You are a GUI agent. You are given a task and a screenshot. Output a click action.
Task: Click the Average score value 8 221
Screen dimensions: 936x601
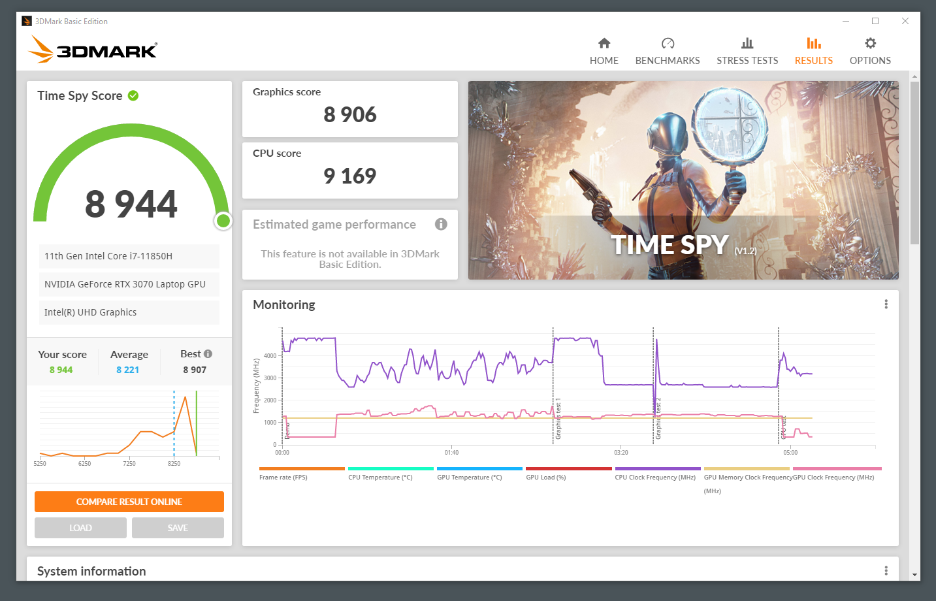127,370
